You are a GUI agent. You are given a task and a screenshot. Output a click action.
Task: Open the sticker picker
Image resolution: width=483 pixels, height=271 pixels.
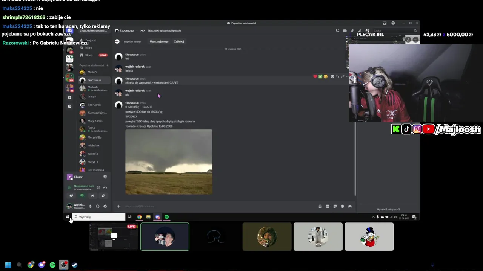click(335, 206)
